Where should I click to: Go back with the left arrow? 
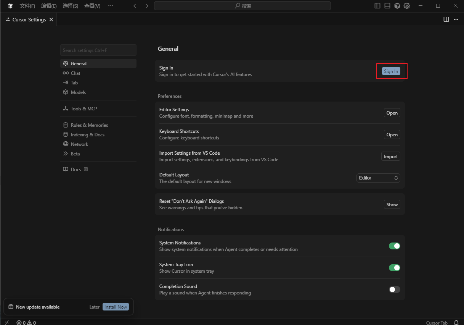coord(136,6)
